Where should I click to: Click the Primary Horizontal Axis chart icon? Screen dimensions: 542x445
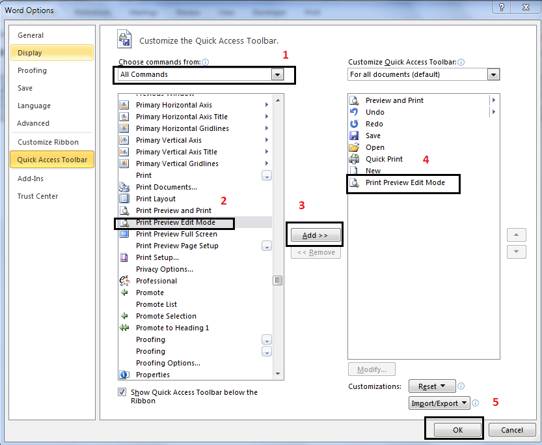[x=124, y=105]
